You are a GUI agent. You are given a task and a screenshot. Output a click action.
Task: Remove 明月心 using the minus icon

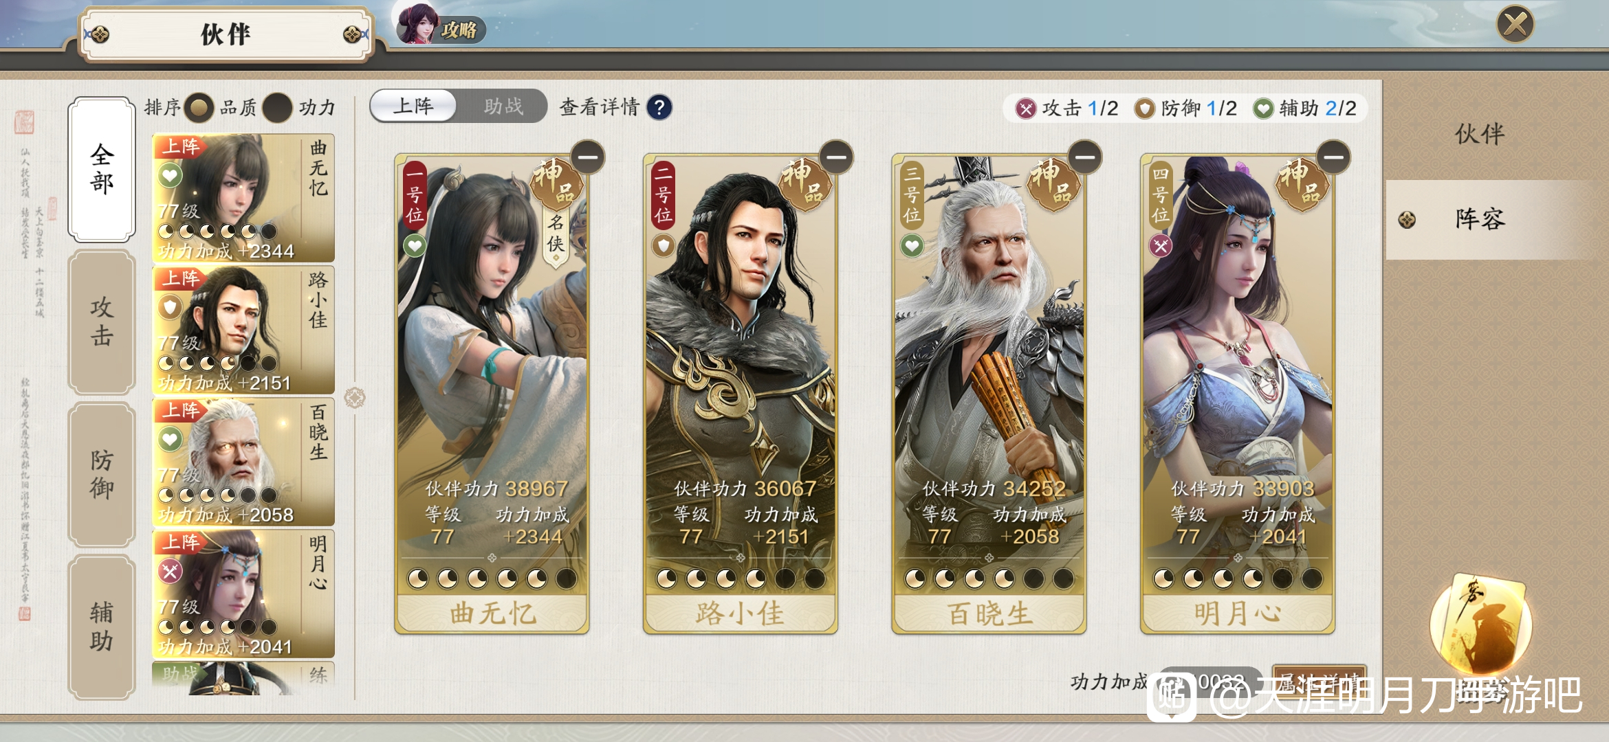coord(1334,157)
